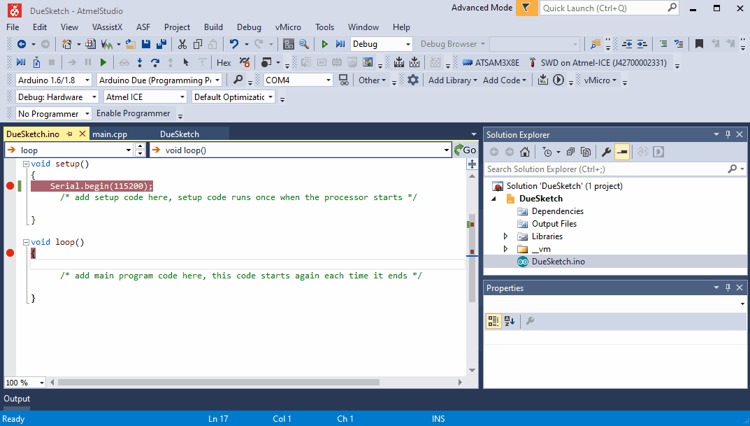Image resolution: width=750 pixels, height=426 pixels.
Task: Toggle Categorized view in Properties panel
Action: pos(493,321)
